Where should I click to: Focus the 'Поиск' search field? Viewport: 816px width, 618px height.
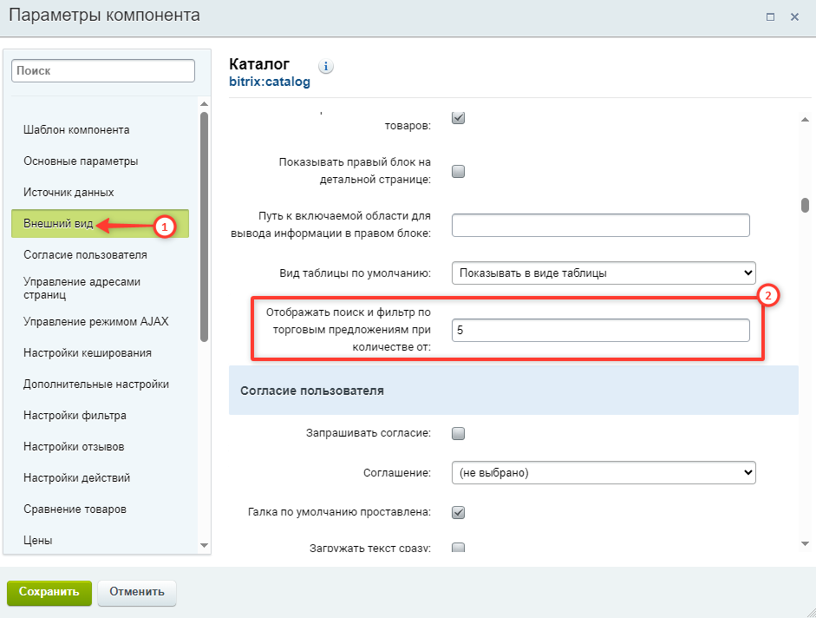[x=103, y=71]
